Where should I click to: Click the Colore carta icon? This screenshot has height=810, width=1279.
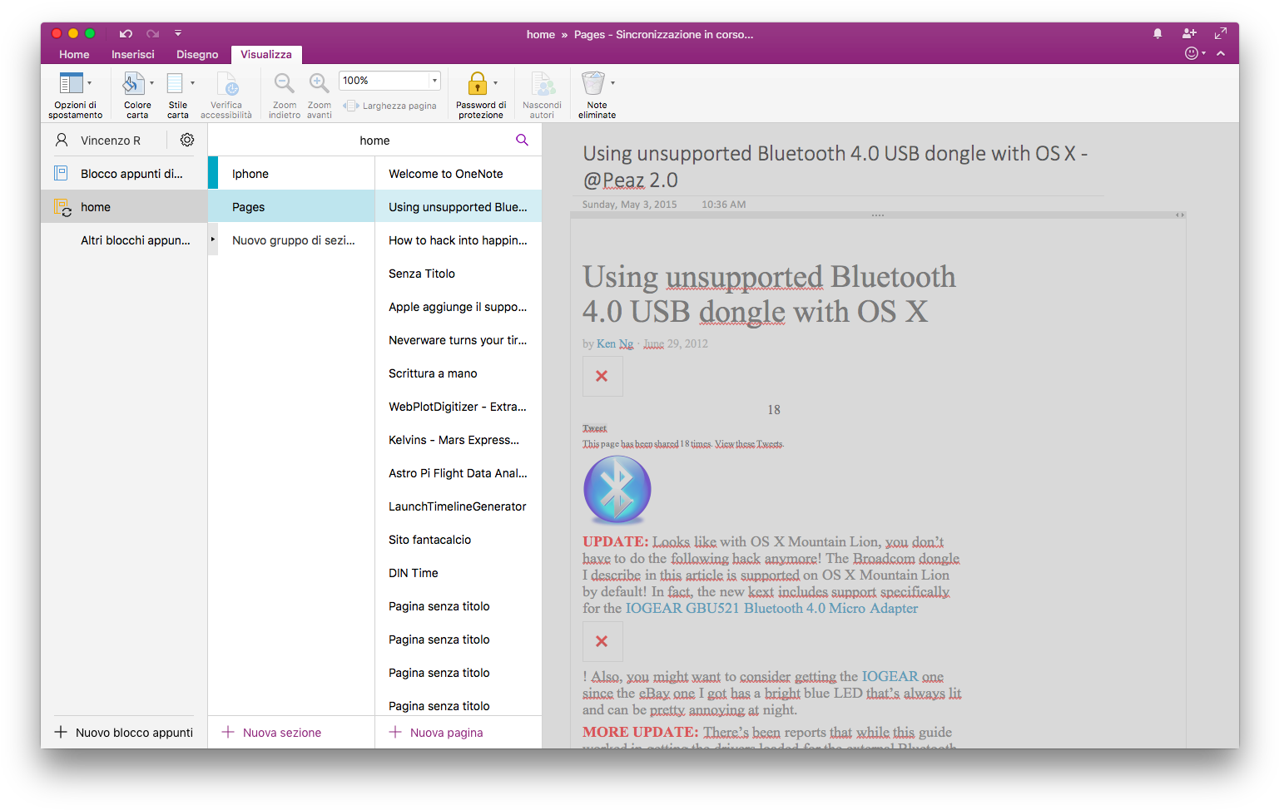pyautogui.click(x=134, y=83)
